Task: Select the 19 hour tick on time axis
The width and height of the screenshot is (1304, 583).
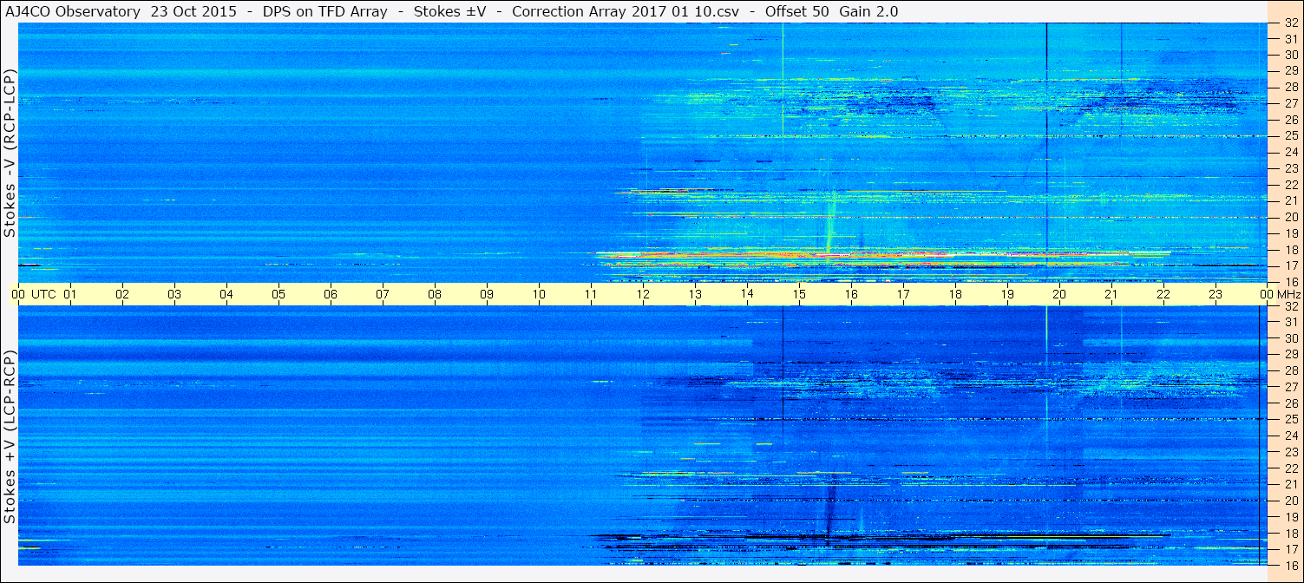Action: click(x=1007, y=294)
